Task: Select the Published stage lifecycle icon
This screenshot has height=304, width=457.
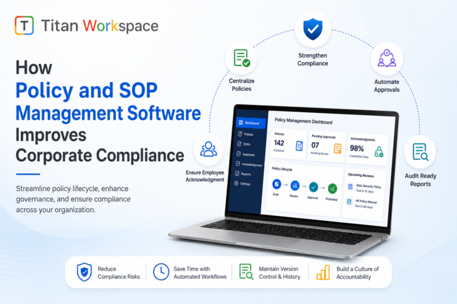Action: [332, 188]
